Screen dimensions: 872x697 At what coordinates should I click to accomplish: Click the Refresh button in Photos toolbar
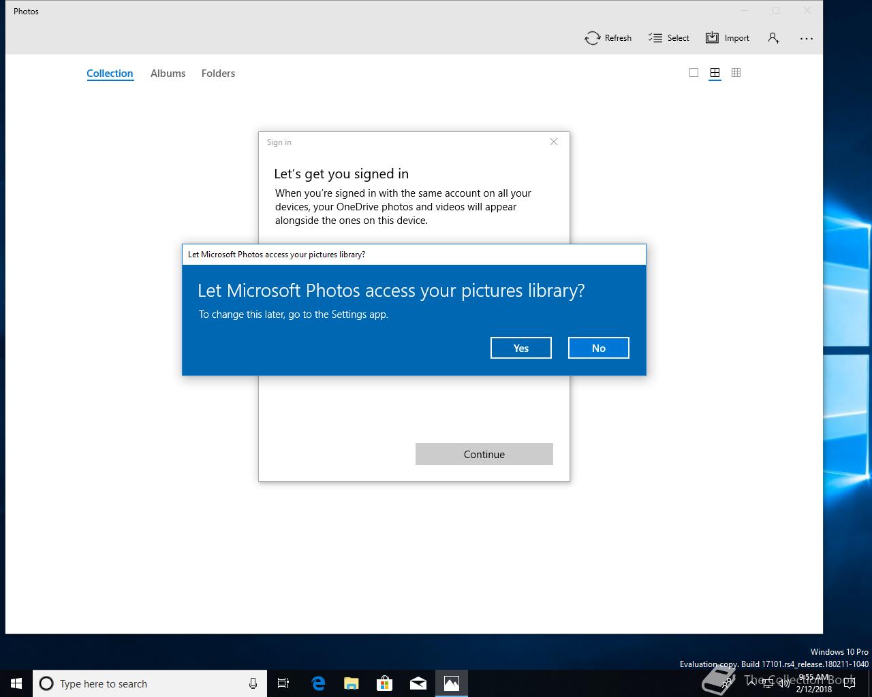pos(608,38)
